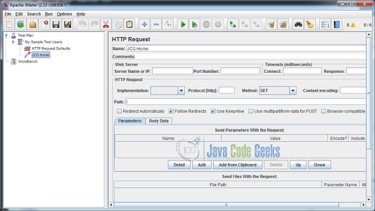
Task: Open the File menu
Action: [8, 14]
